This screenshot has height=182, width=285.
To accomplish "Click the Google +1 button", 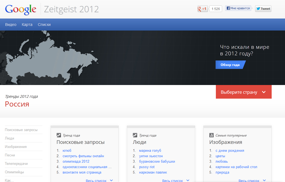I will tap(203, 9).
